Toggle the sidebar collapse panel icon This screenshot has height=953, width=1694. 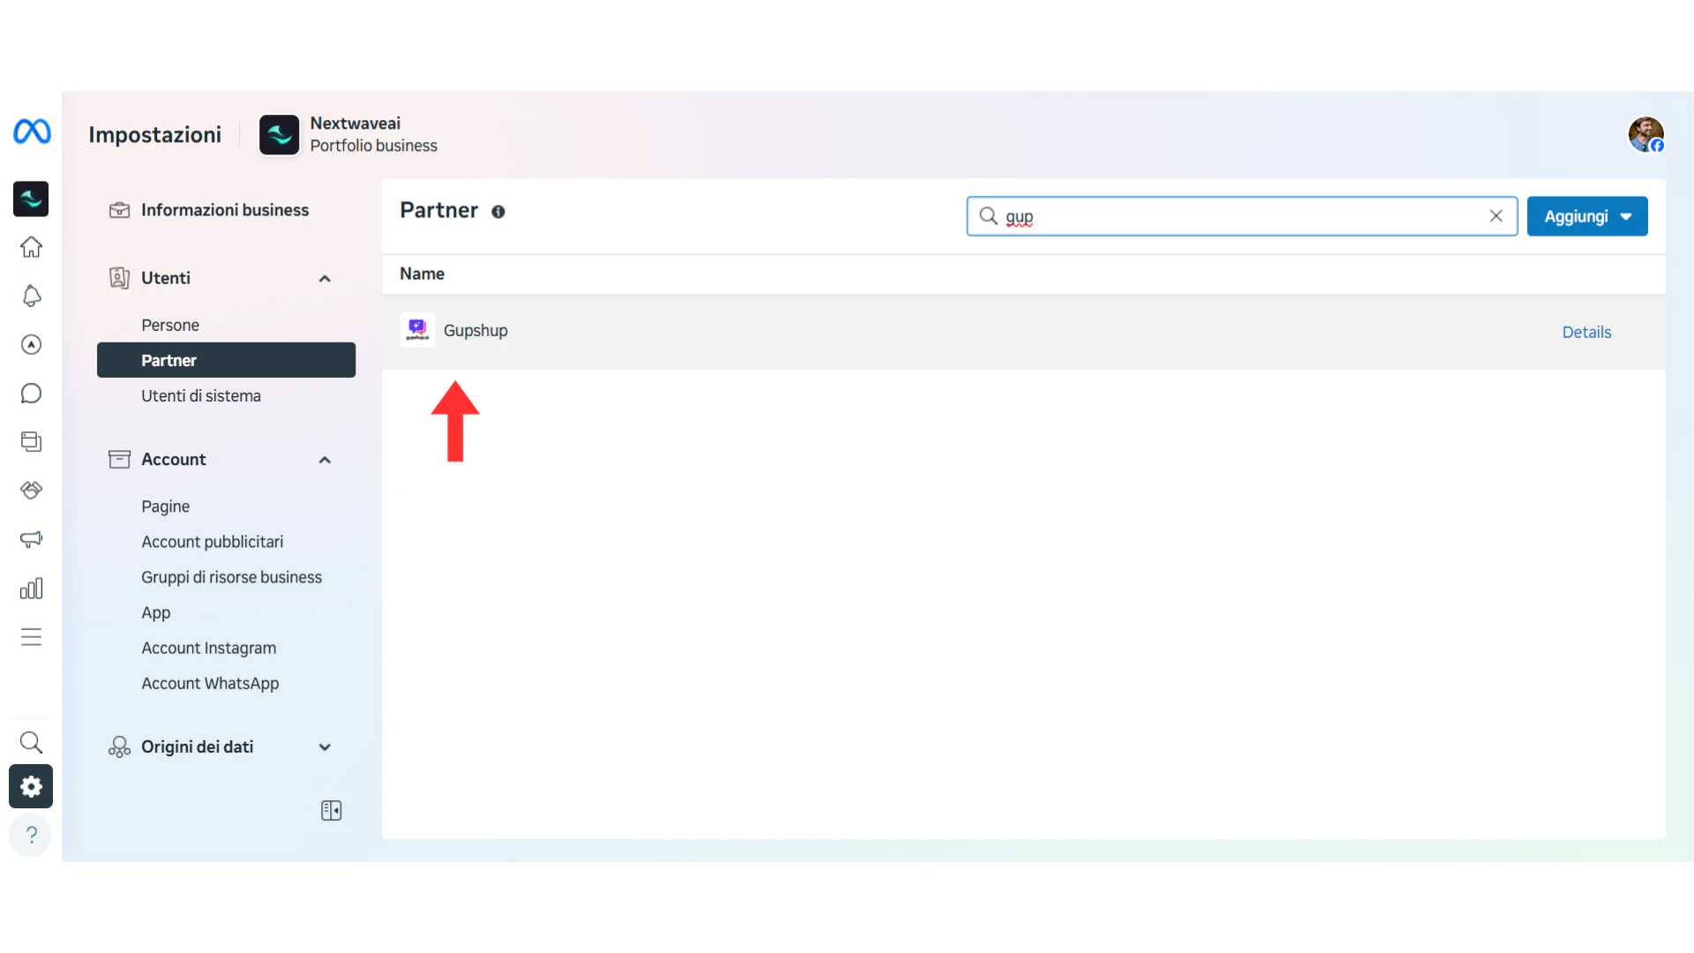(x=331, y=810)
